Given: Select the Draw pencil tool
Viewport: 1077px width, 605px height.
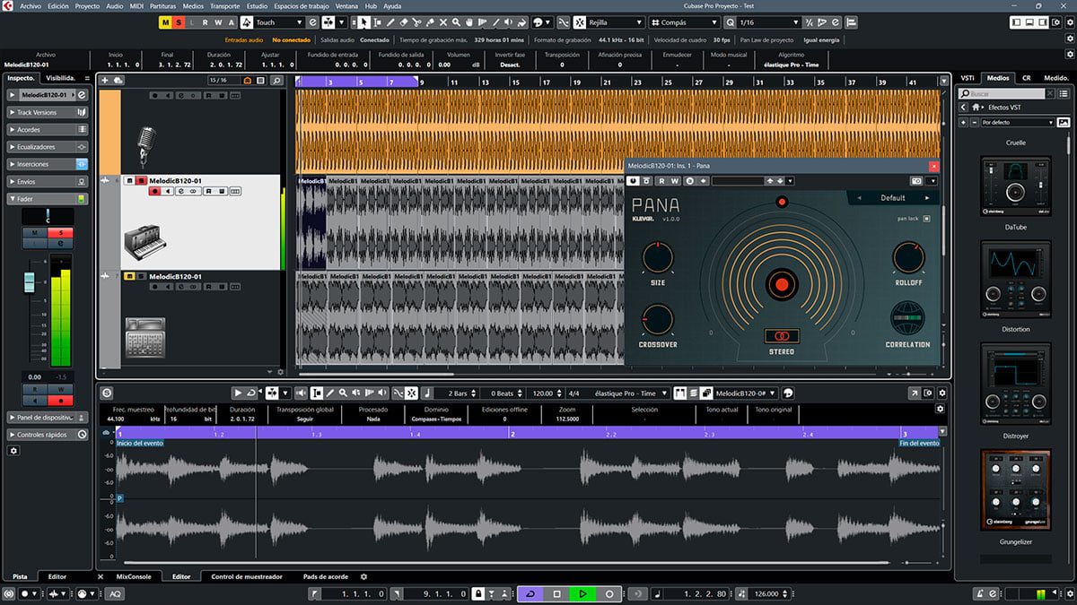Looking at the screenshot, I should click(x=390, y=22).
